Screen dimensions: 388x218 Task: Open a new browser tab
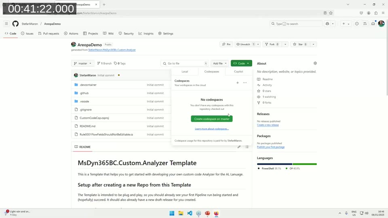[x=104, y=4]
